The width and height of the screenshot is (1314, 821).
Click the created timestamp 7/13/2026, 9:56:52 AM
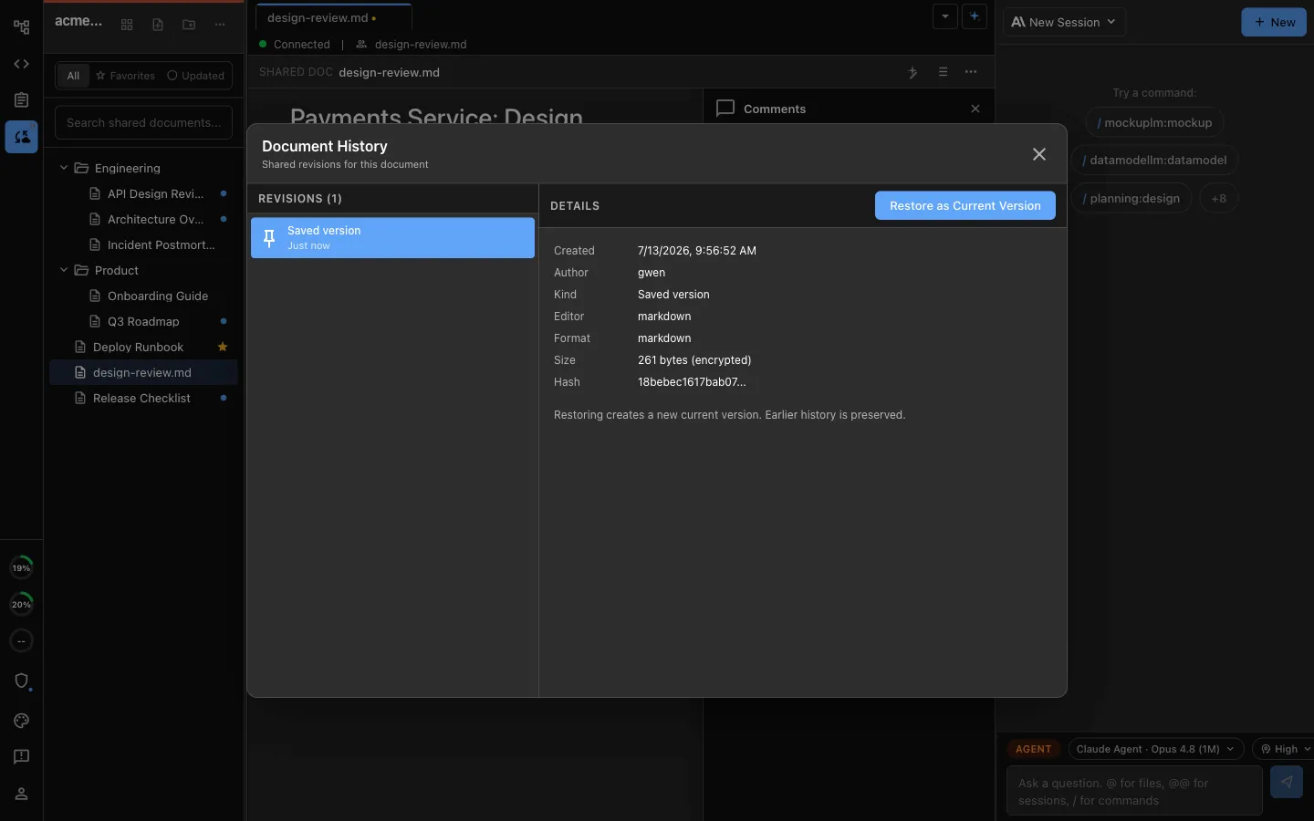[x=697, y=251]
